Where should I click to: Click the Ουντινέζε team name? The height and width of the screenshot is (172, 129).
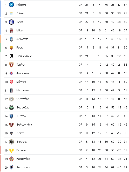pos(23,99)
